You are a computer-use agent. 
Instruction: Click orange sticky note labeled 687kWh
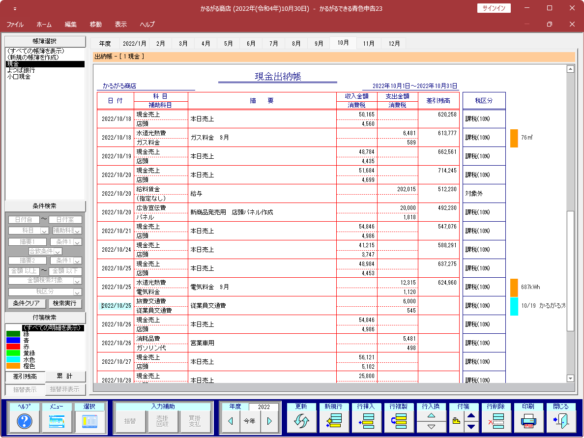tap(514, 287)
